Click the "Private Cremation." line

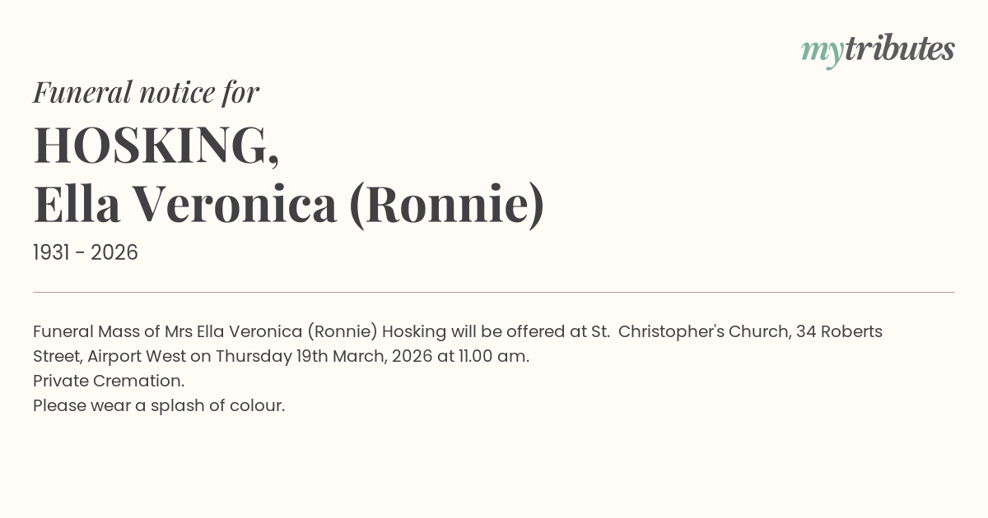pyautogui.click(x=109, y=381)
